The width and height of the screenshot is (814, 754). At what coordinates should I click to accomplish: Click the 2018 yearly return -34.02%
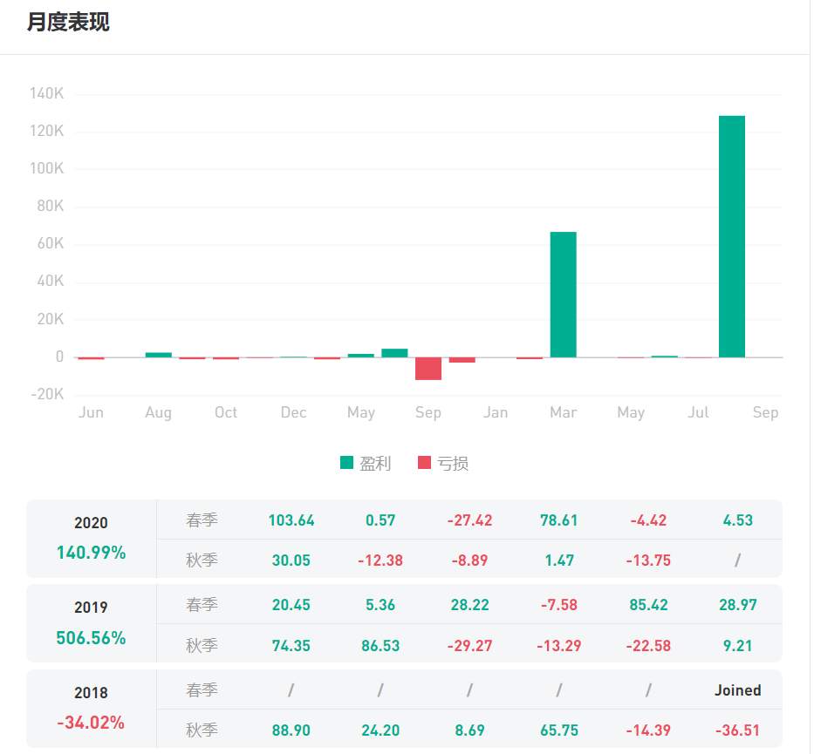point(91,723)
